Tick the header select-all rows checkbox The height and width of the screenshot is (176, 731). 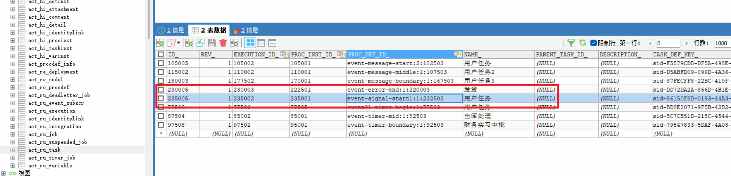[161, 55]
